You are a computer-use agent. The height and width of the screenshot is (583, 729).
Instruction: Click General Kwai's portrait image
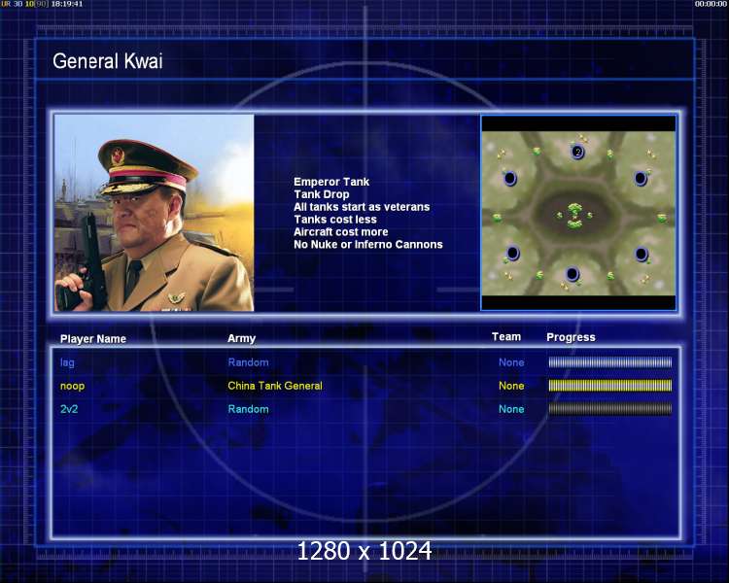pos(155,213)
